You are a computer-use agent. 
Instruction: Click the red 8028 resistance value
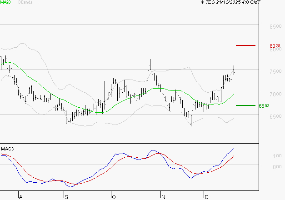click(275, 46)
